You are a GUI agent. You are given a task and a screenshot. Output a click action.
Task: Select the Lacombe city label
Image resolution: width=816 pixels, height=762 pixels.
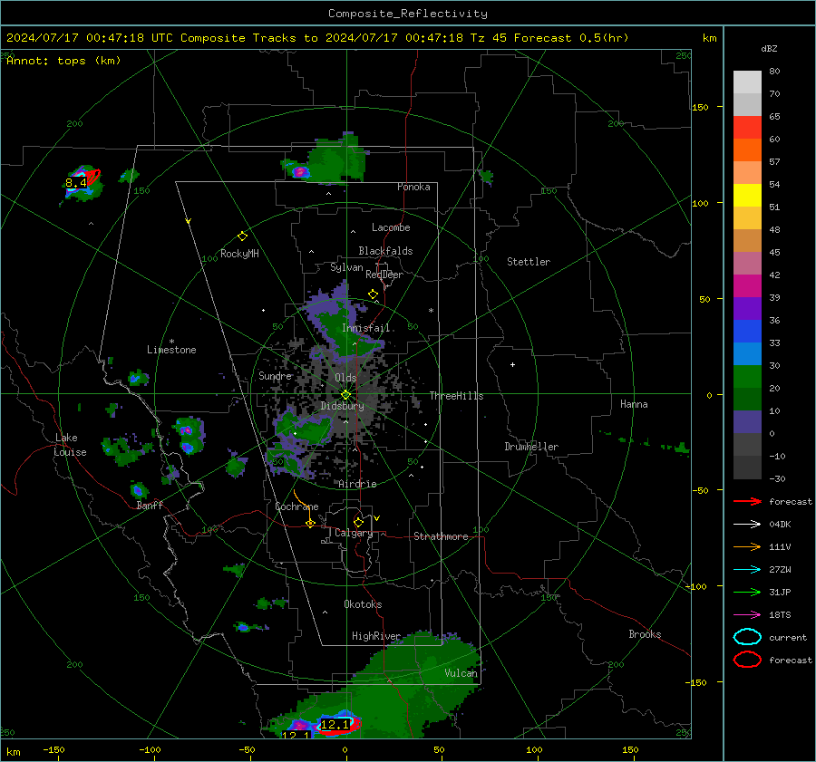pos(391,227)
